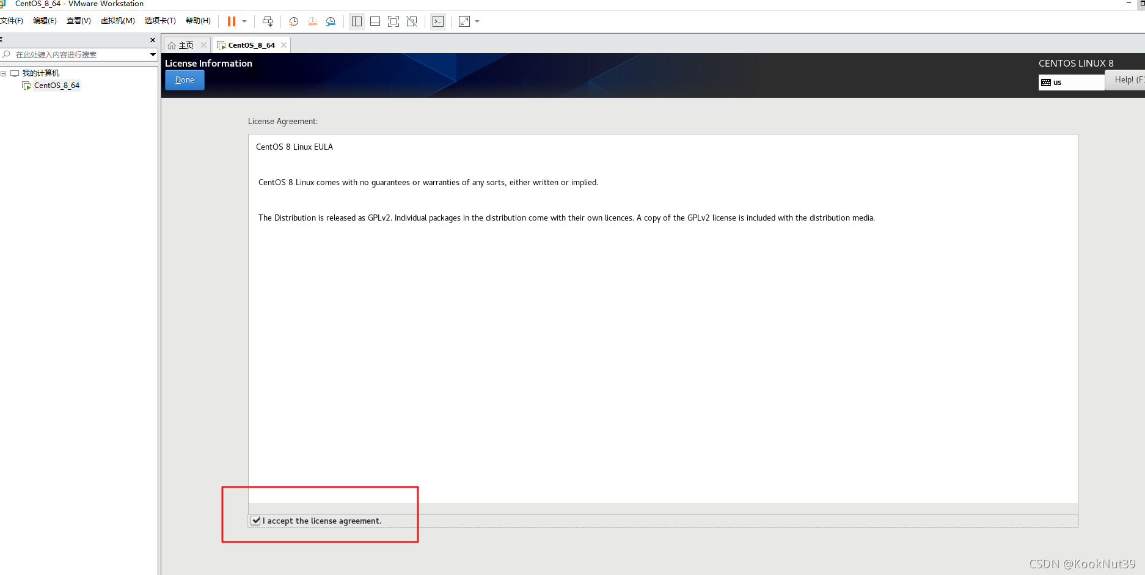
Task: Collapse the 我的计算机 tree node
Action: tap(4, 73)
